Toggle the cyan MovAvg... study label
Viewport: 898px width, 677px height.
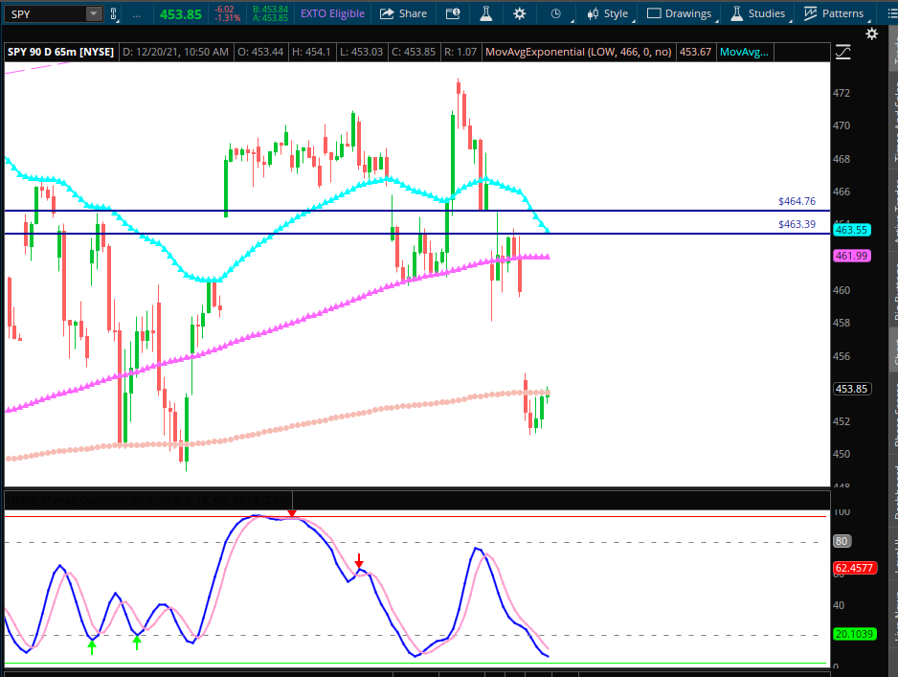click(745, 52)
